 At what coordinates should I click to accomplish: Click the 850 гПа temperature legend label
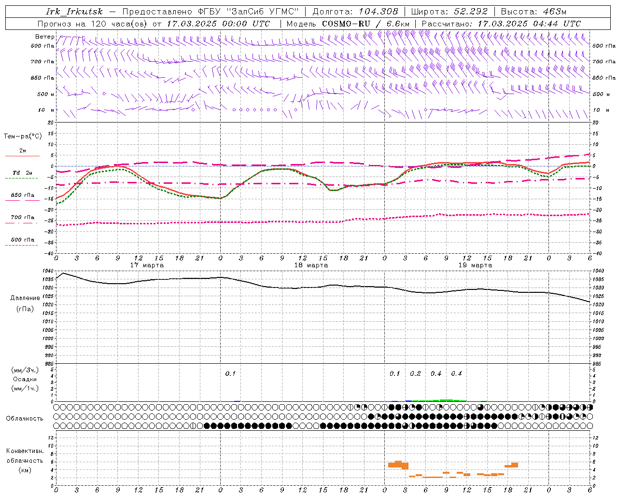[x=23, y=195]
